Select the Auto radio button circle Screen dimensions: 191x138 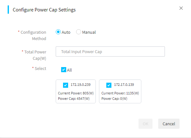pyautogui.click(x=58, y=32)
